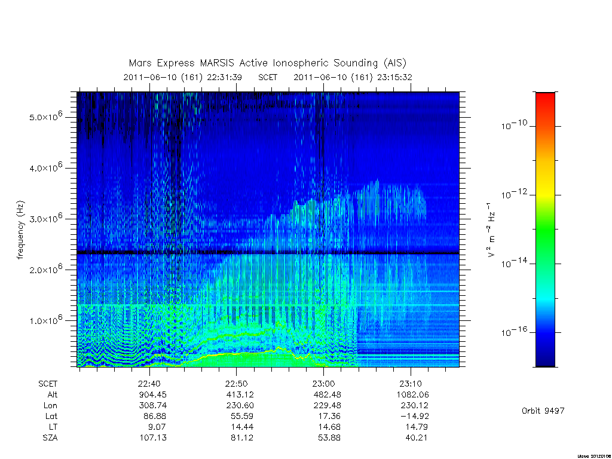Viewport: 612px width, 459px height.
Task: Click longitude value 308.74
Action: coord(152,406)
